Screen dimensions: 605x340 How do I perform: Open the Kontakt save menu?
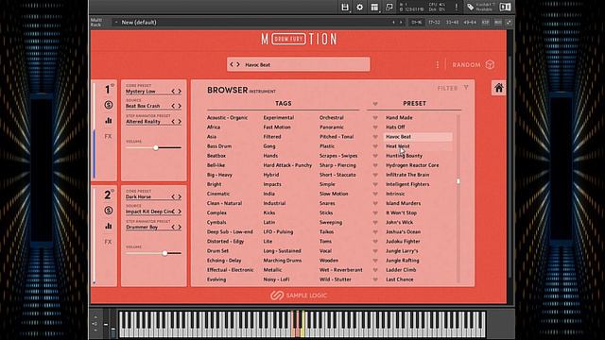click(x=345, y=7)
